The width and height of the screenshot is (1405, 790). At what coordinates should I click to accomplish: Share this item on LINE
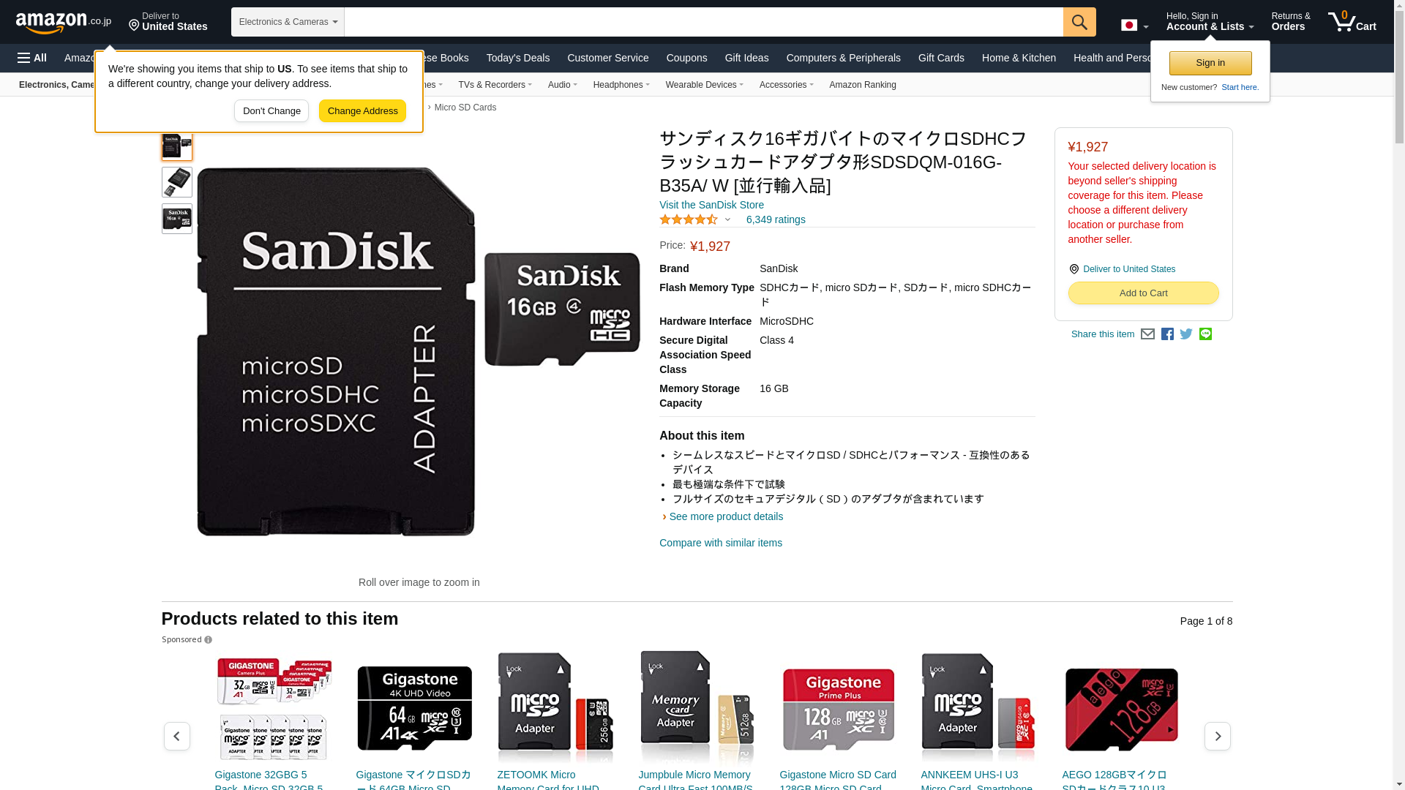coord(1205,334)
